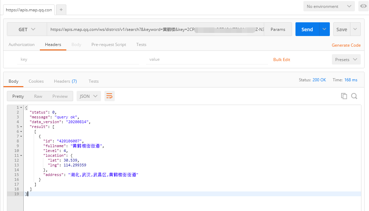Image resolution: width=369 pixels, height=211 pixels.
Task: Expand the Save options dropdown arrow
Action: pos(356,30)
